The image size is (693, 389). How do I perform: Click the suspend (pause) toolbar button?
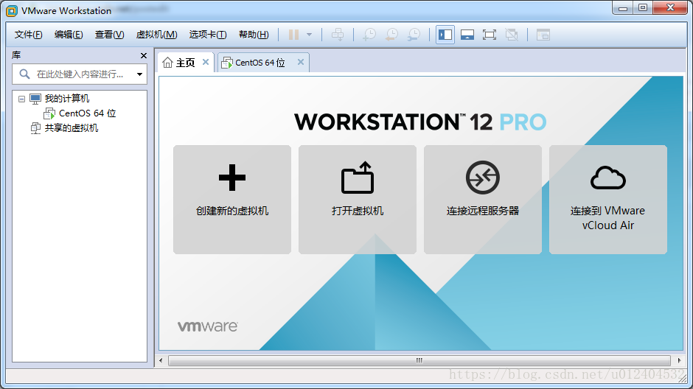click(x=294, y=35)
